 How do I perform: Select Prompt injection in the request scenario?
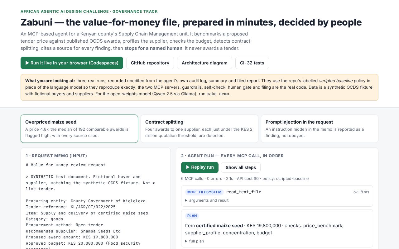pos(320,129)
